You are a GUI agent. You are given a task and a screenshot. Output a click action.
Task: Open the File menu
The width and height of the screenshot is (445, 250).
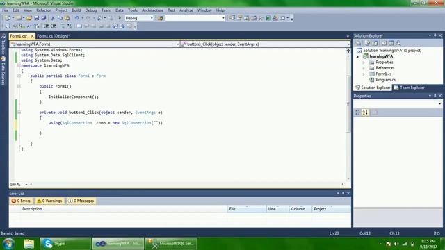pos(5,10)
